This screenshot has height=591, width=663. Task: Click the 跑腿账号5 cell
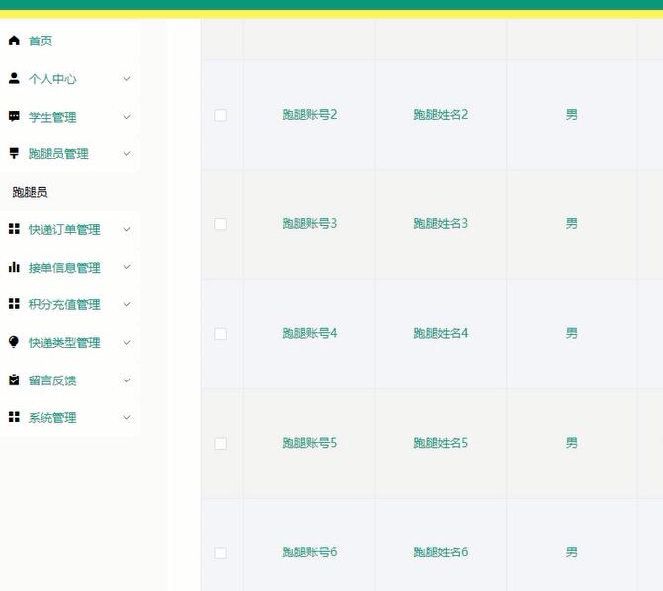309,443
